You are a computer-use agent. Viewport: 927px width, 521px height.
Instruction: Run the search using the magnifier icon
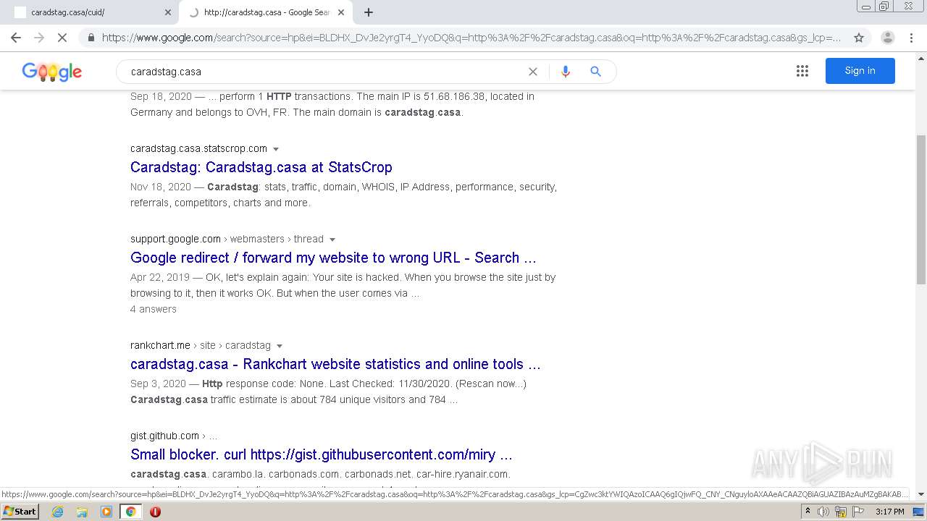click(595, 72)
